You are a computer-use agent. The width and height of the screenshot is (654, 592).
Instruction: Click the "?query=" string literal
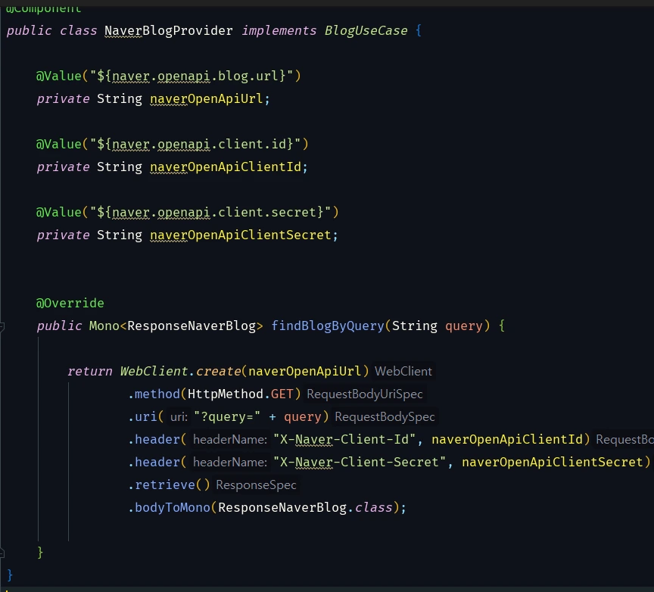coord(227,417)
